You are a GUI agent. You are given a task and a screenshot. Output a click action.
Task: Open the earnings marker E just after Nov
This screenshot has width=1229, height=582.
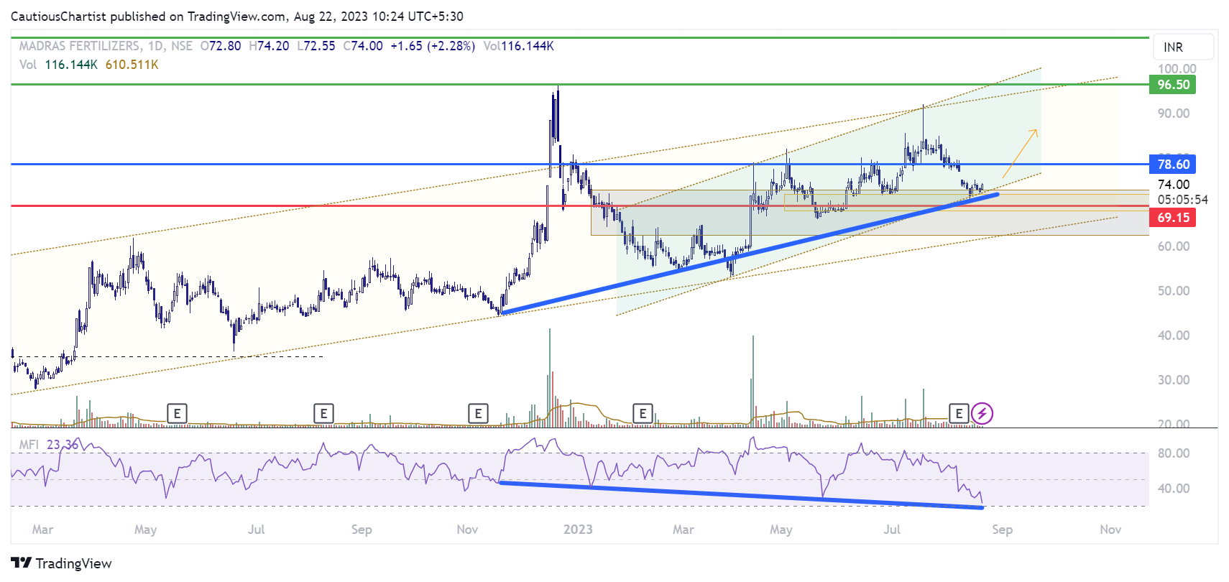coord(478,413)
